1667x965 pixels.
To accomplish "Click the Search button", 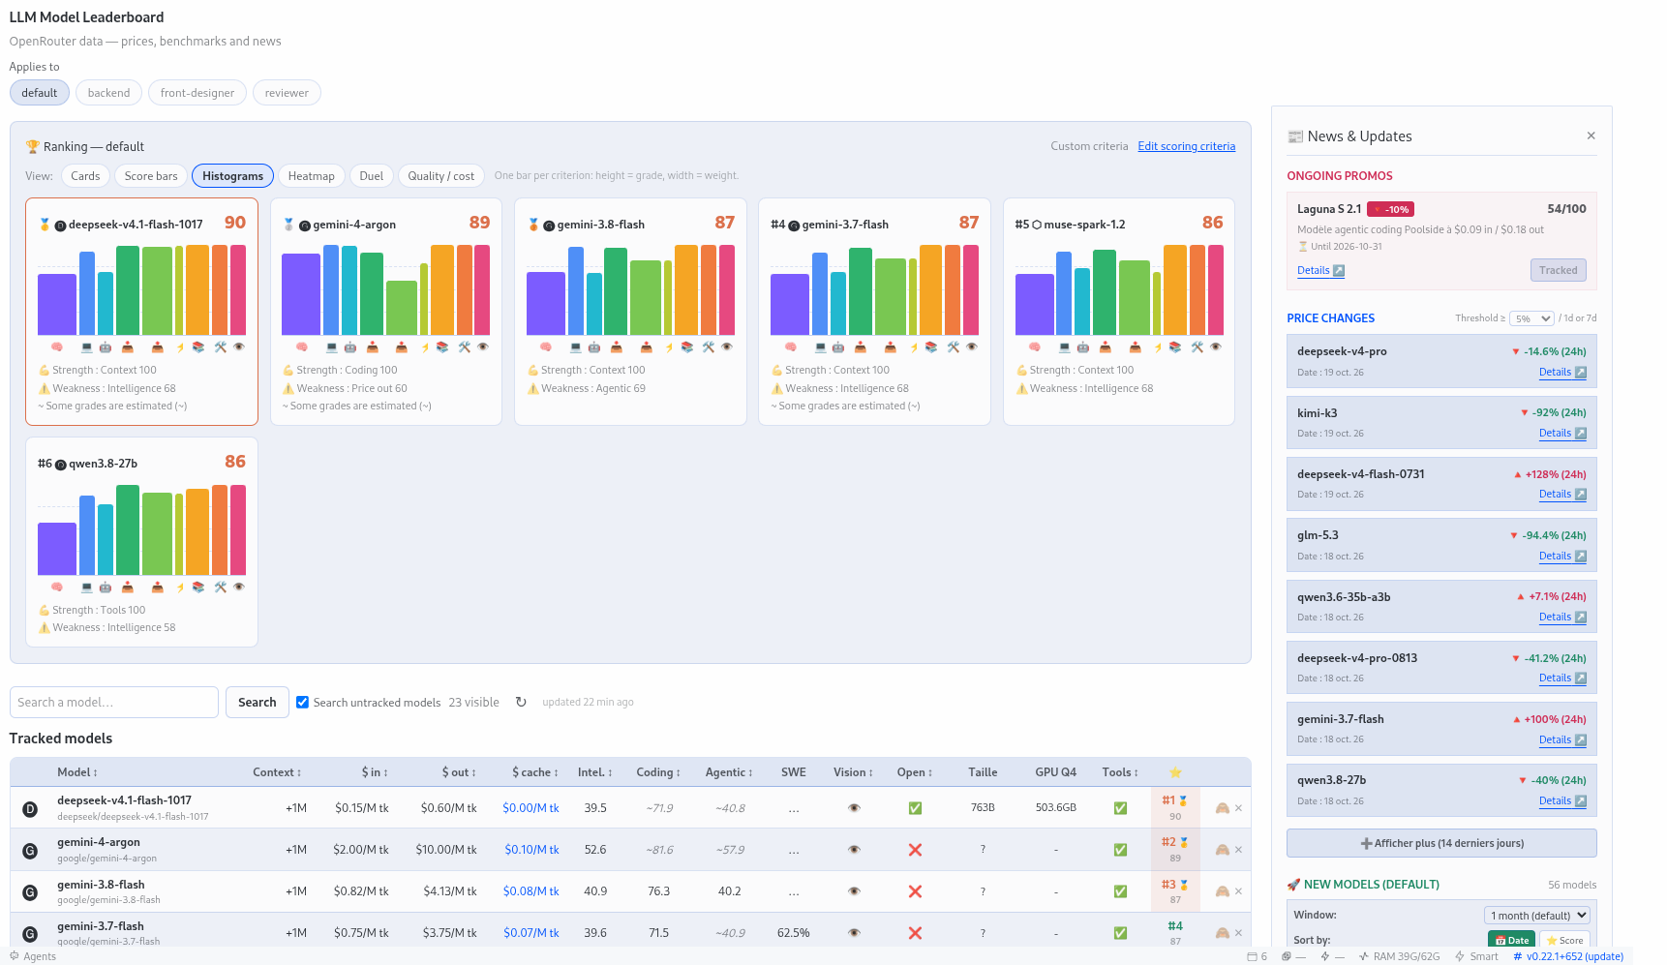I will [x=257, y=702].
